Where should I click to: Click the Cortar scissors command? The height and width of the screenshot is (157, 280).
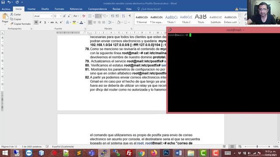pos(16,14)
